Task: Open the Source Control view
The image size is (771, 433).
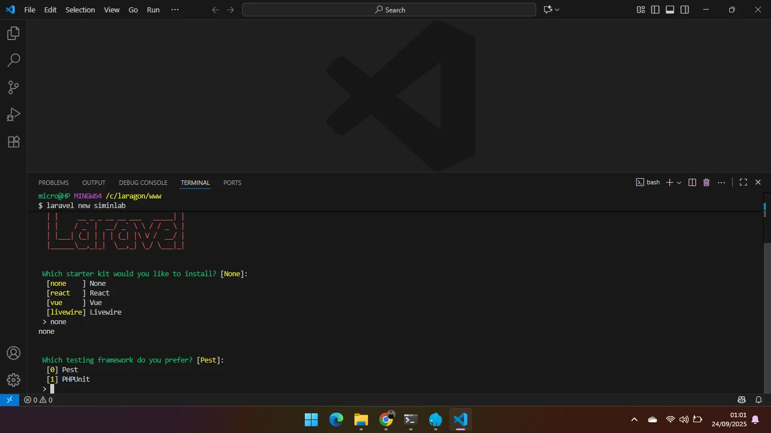Action: pyautogui.click(x=14, y=87)
